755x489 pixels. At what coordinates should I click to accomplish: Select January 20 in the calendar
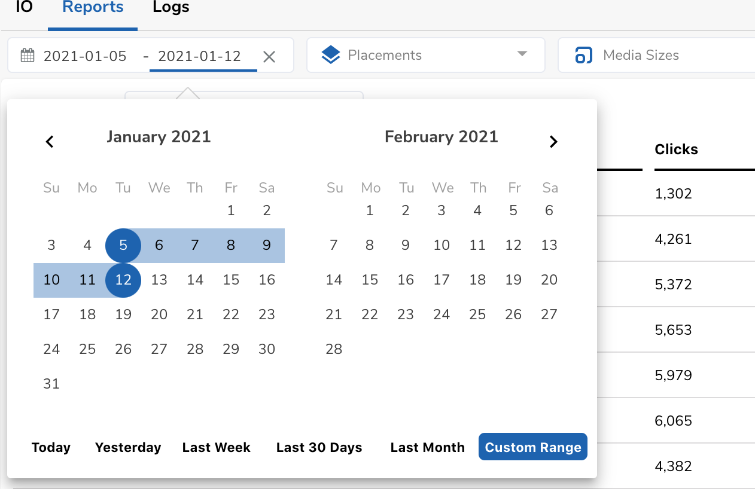159,314
